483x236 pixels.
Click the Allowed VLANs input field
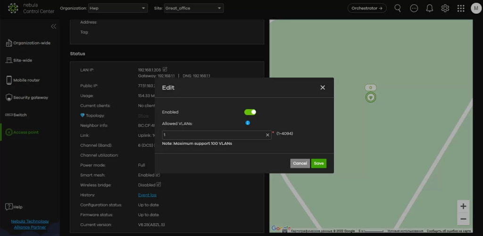coord(213,135)
